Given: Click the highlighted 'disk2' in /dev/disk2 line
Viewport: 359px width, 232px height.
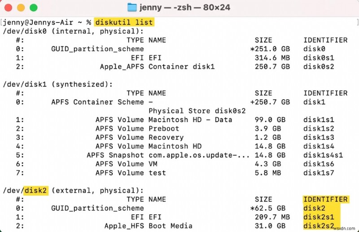Looking at the screenshot, I should (x=36, y=191).
